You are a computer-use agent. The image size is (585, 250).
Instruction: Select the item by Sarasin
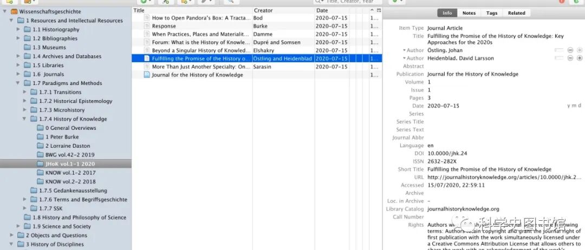pyautogui.click(x=257, y=67)
